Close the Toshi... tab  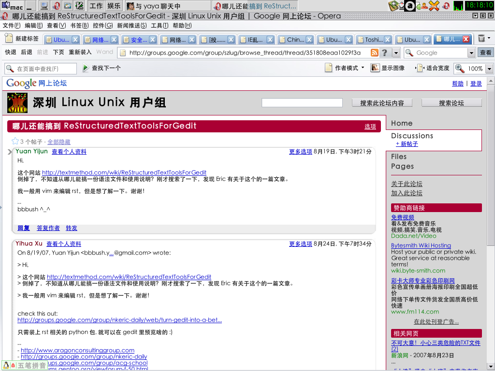pyautogui.click(x=388, y=40)
